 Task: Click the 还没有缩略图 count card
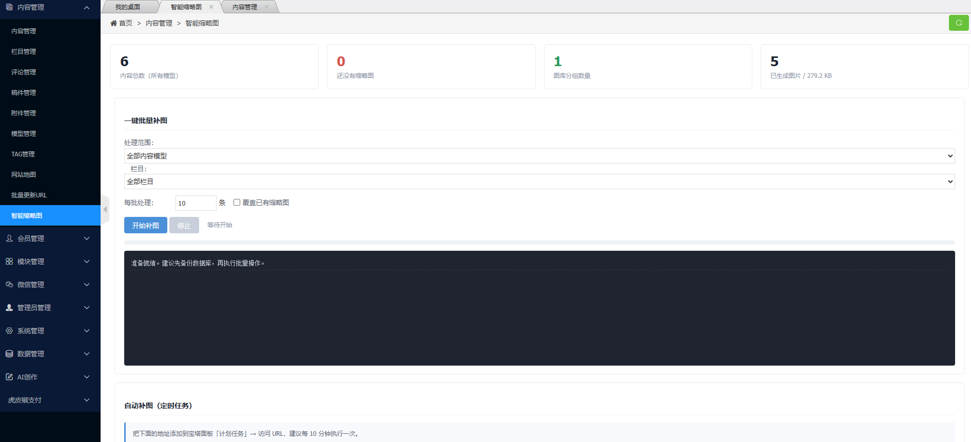431,67
